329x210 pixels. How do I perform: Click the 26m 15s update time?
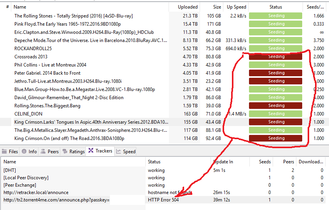[x=221, y=192]
